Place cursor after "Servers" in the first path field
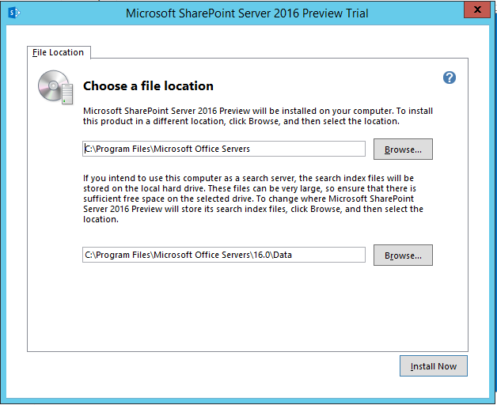The height and width of the screenshot is (405, 497). (x=250, y=149)
